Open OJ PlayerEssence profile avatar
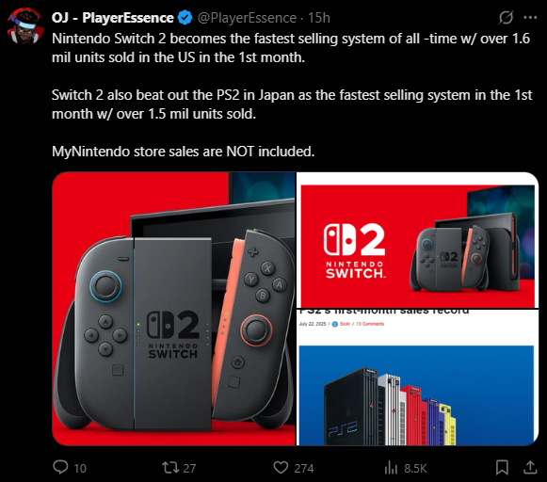 25,26
